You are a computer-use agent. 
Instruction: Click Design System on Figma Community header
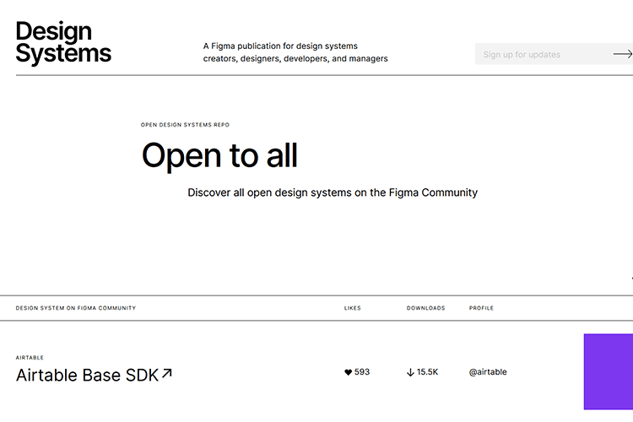click(75, 308)
